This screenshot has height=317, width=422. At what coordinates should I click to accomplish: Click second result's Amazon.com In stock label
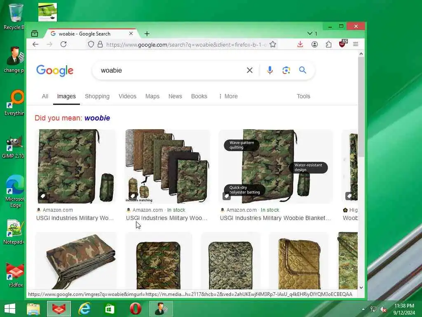(156, 210)
